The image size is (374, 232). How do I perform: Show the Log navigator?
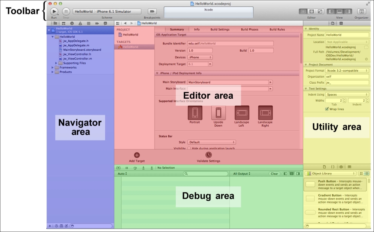pyautogui.click(x=105, y=23)
